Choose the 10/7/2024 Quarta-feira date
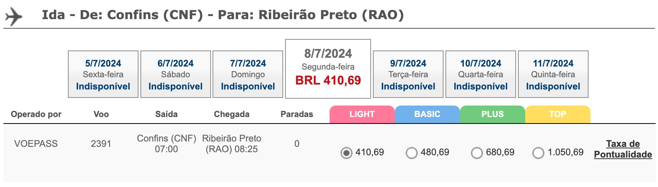This screenshot has height=187, width=658. pos(481,74)
